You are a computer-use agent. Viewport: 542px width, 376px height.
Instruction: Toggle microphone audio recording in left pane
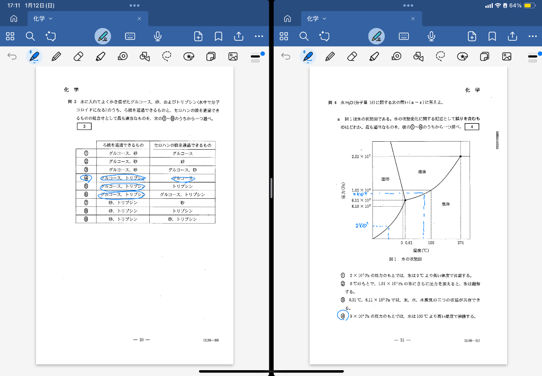158,36
